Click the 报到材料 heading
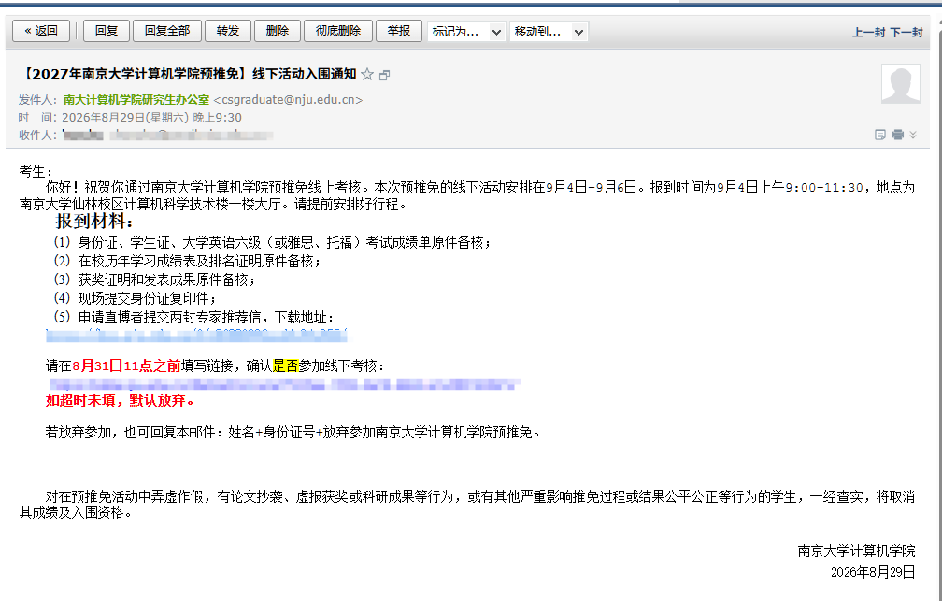 (x=94, y=222)
